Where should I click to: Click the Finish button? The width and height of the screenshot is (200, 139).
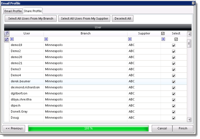coord(183,128)
